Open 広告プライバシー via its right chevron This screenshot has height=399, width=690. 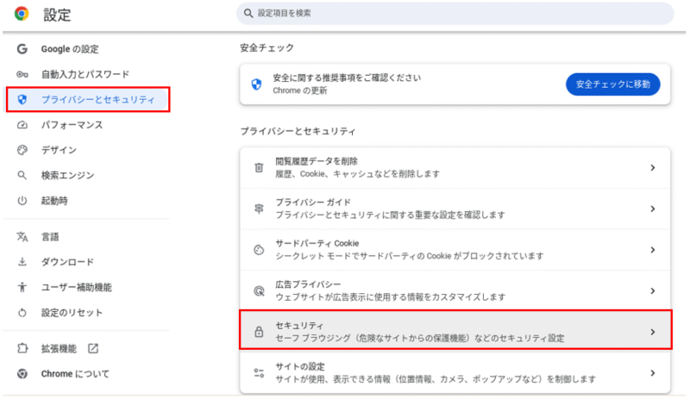point(653,290)
